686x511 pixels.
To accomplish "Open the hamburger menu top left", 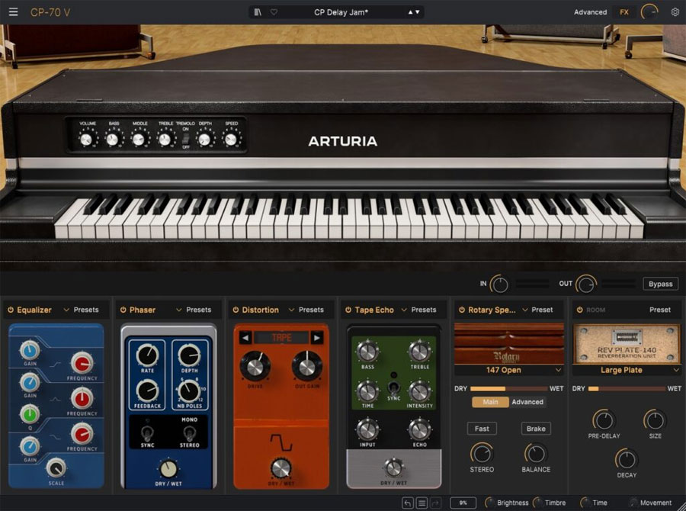I will tap(12, 12).
